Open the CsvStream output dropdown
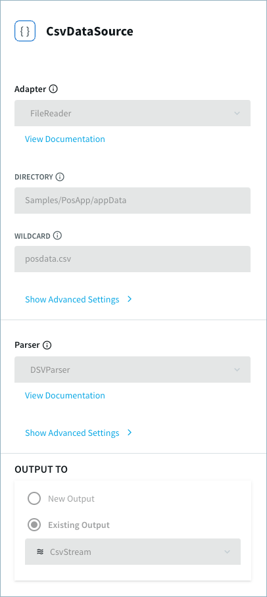 pos(133,552)
